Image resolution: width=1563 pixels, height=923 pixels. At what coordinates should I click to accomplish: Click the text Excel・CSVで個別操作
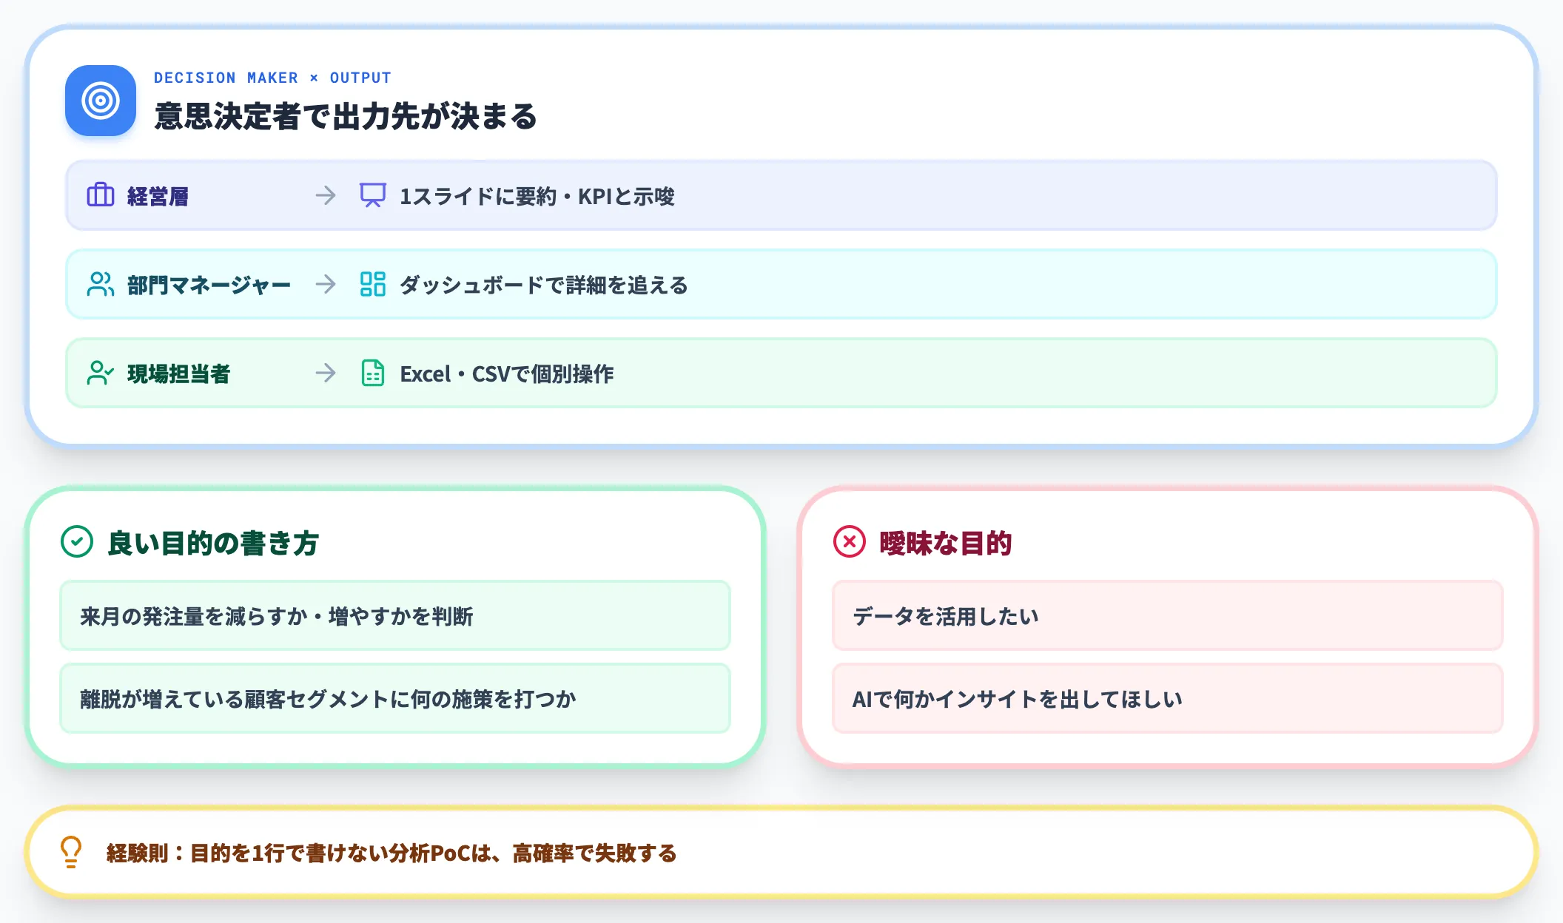[507, 373]
